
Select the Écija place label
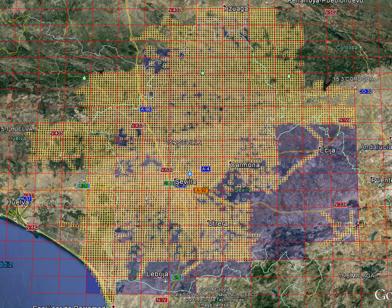coord(327,151)
